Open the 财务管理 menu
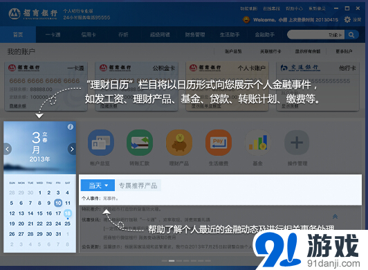The height and width of the screenshot is (270, 368). click(x=195, y=35)
